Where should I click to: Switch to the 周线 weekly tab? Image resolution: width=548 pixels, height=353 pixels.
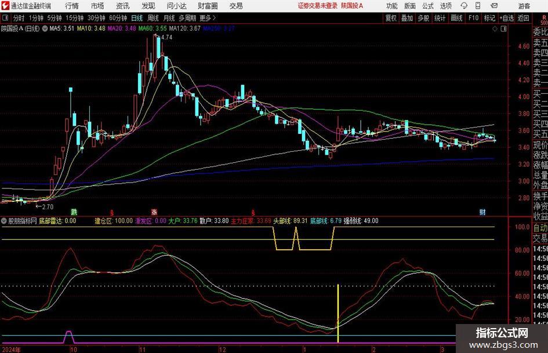(x=153, y=18)
